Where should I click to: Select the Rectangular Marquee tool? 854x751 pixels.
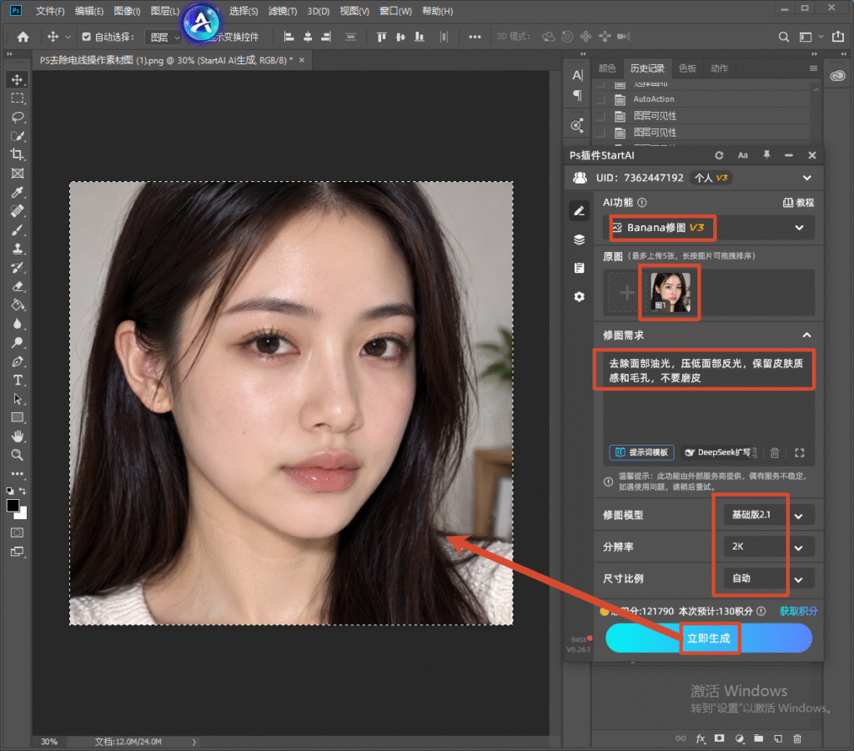pos(18,98)
